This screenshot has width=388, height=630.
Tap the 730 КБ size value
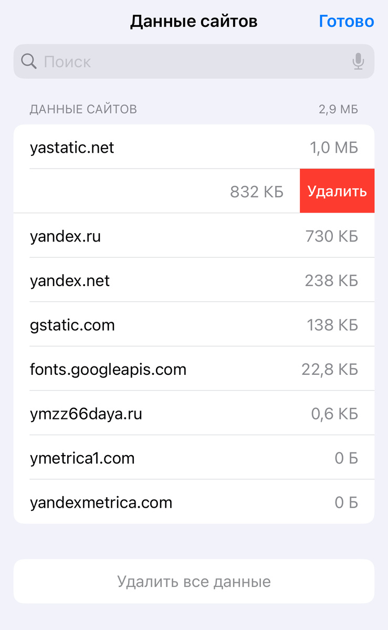[332, 236]
